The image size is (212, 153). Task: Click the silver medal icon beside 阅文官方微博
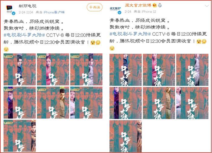pyautogui.click(x=160, y=5)
